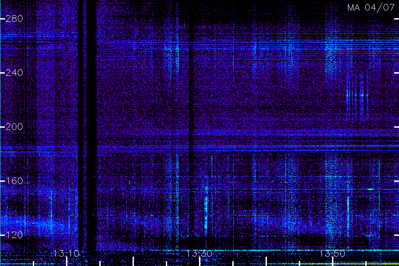Click the 13:50 time axis label
Viewport: 399px width, 266px height.
pyautogui.click(x=332, y=254)
